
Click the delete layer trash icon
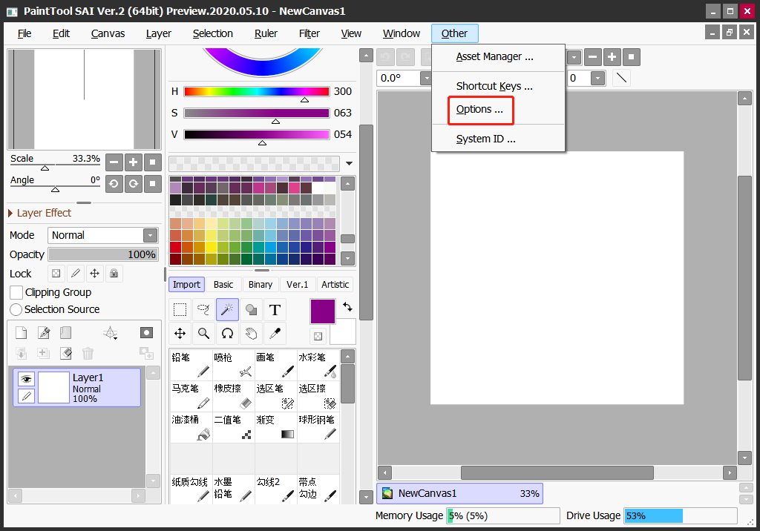[88, 353]
